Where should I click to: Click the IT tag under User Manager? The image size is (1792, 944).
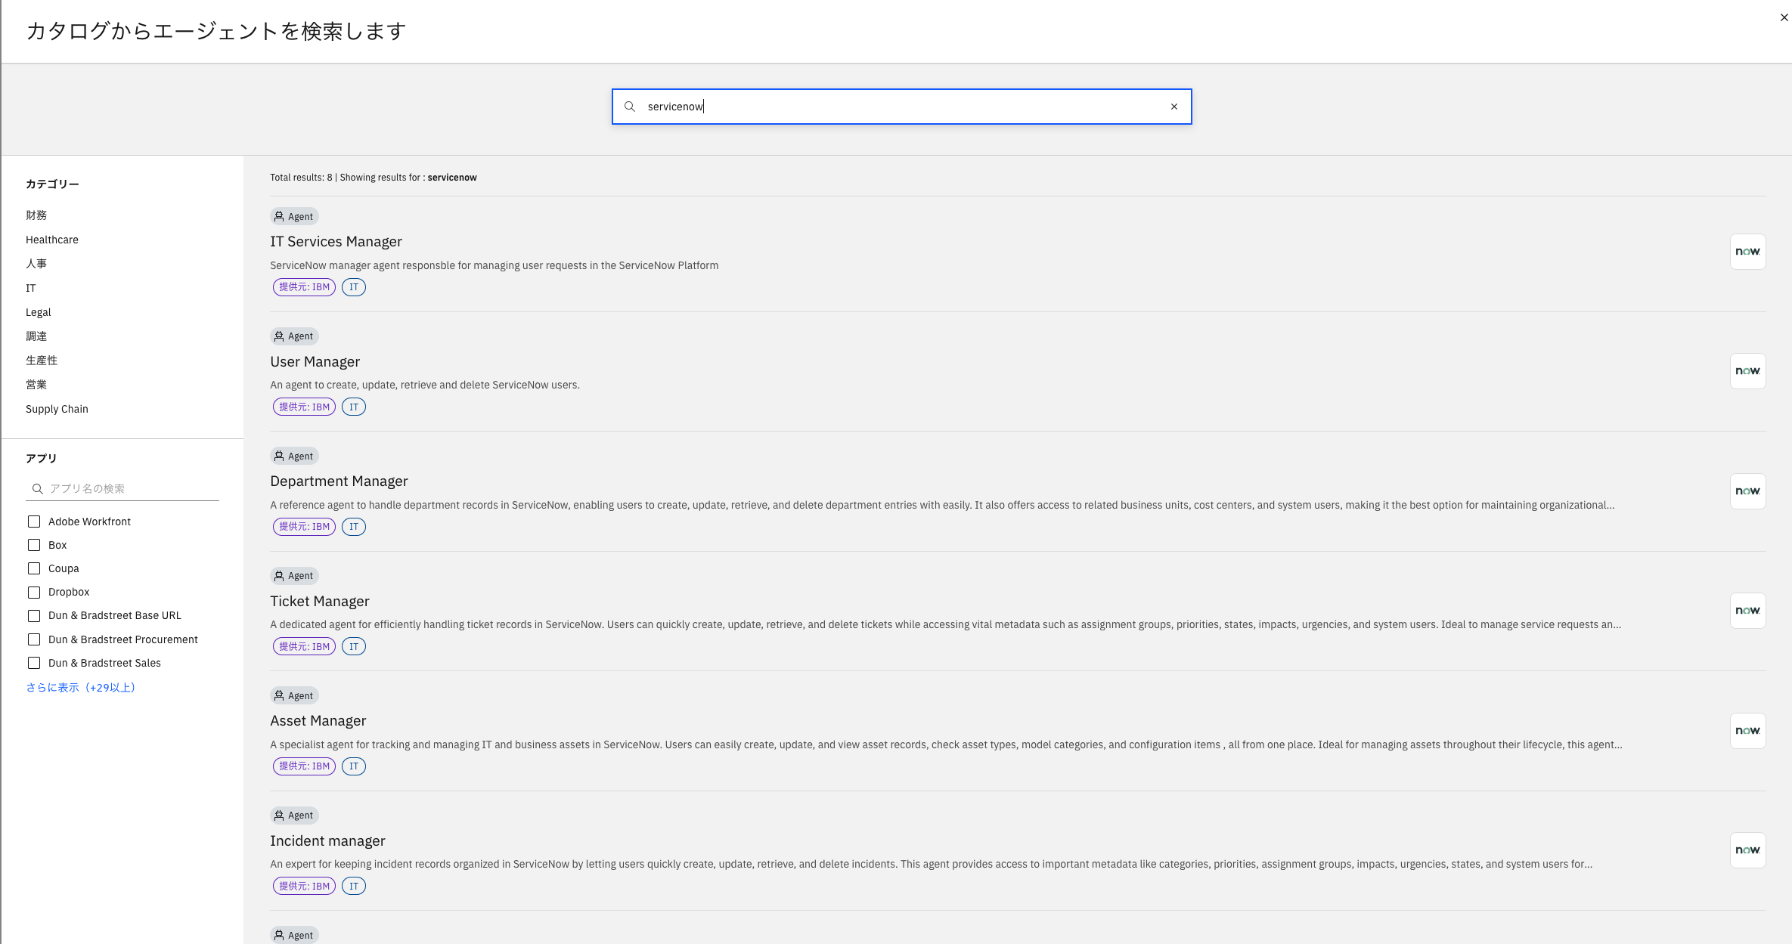353,407
